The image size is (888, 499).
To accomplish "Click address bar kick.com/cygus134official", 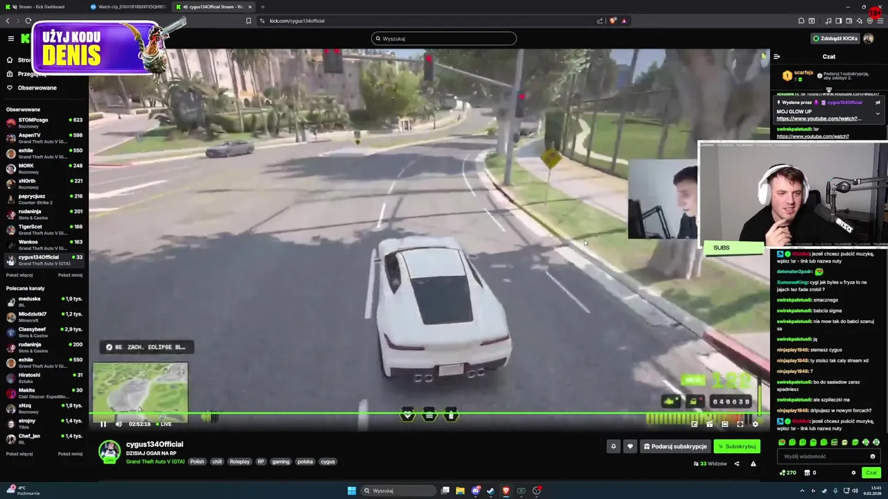I will tap(297, 21).
